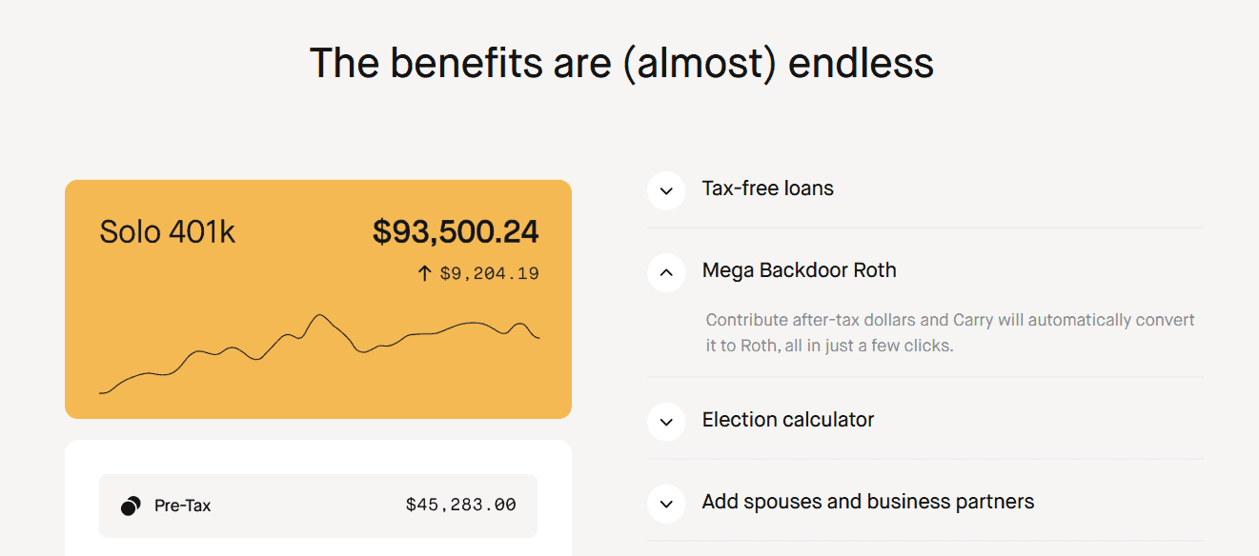Click the Mega Backdoor Roth description text
This screenshot has height=556, width=1259.
(x=950, y=333)
